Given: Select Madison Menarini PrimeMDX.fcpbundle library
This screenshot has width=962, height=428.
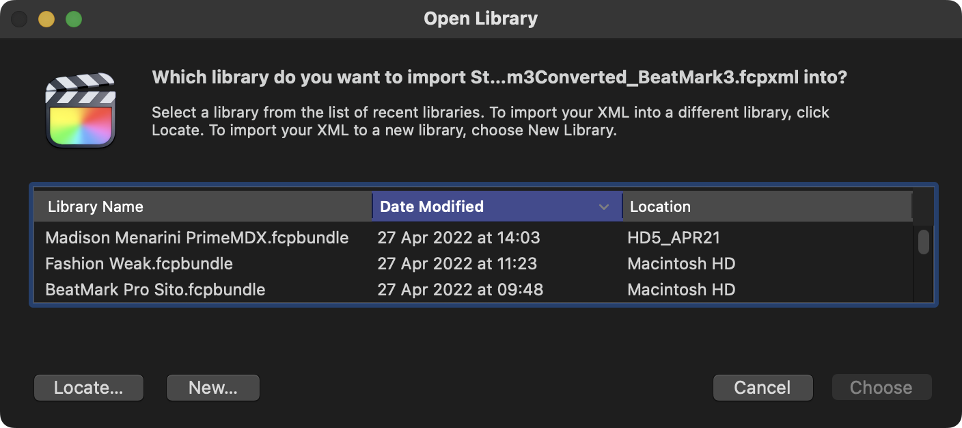Looking at the screenshot, I should point(197,238).
